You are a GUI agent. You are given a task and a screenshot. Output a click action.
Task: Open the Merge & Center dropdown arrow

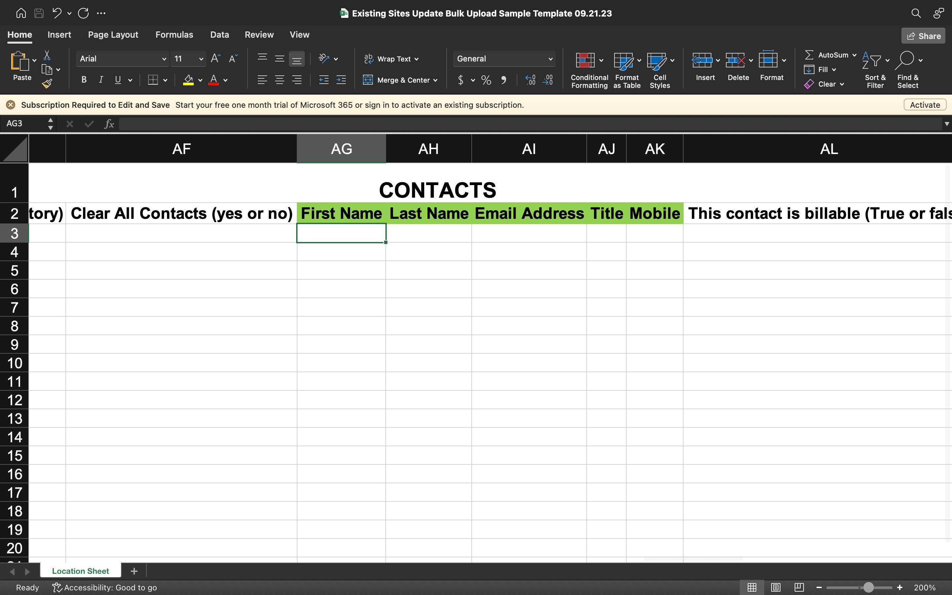tap(435, 80)
